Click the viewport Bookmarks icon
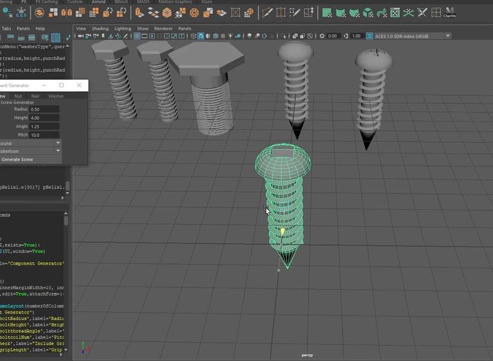 [x=103, y=36]
